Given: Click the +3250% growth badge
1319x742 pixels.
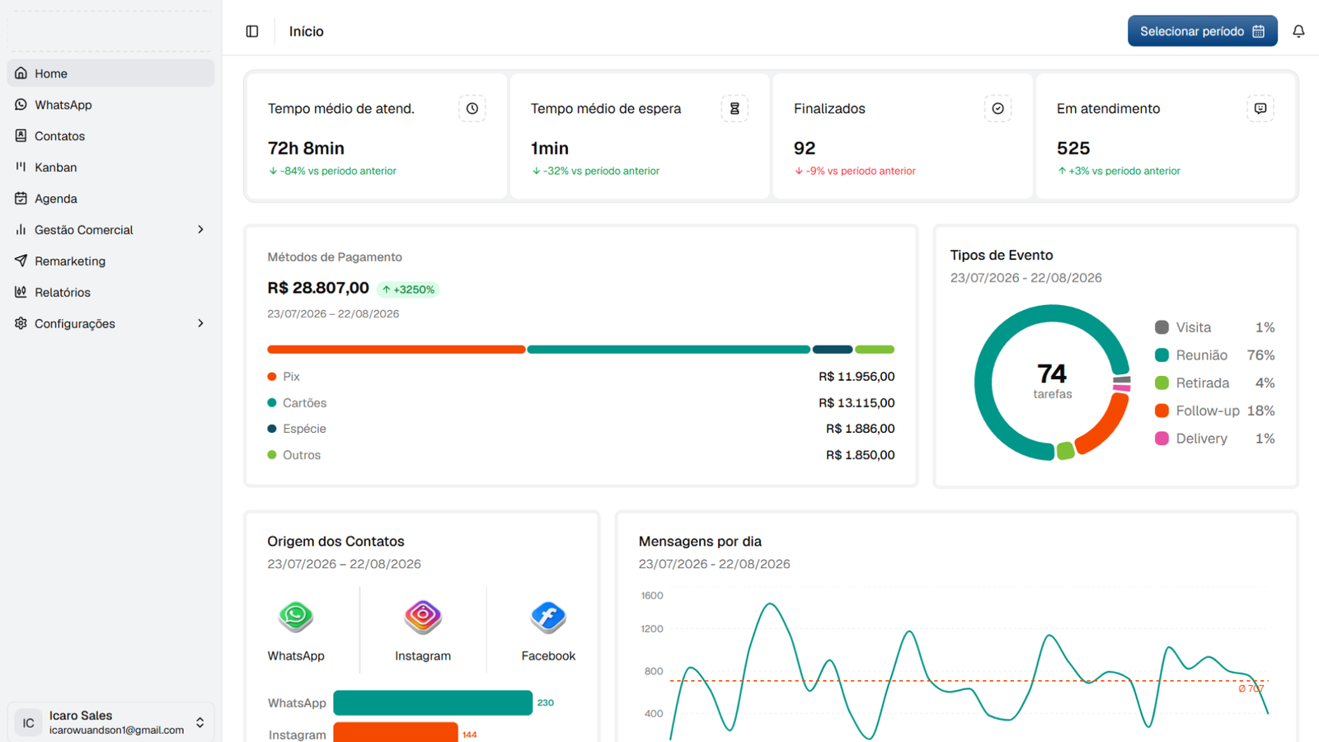Looking at the screenshot, I should [x=408, y=289].
